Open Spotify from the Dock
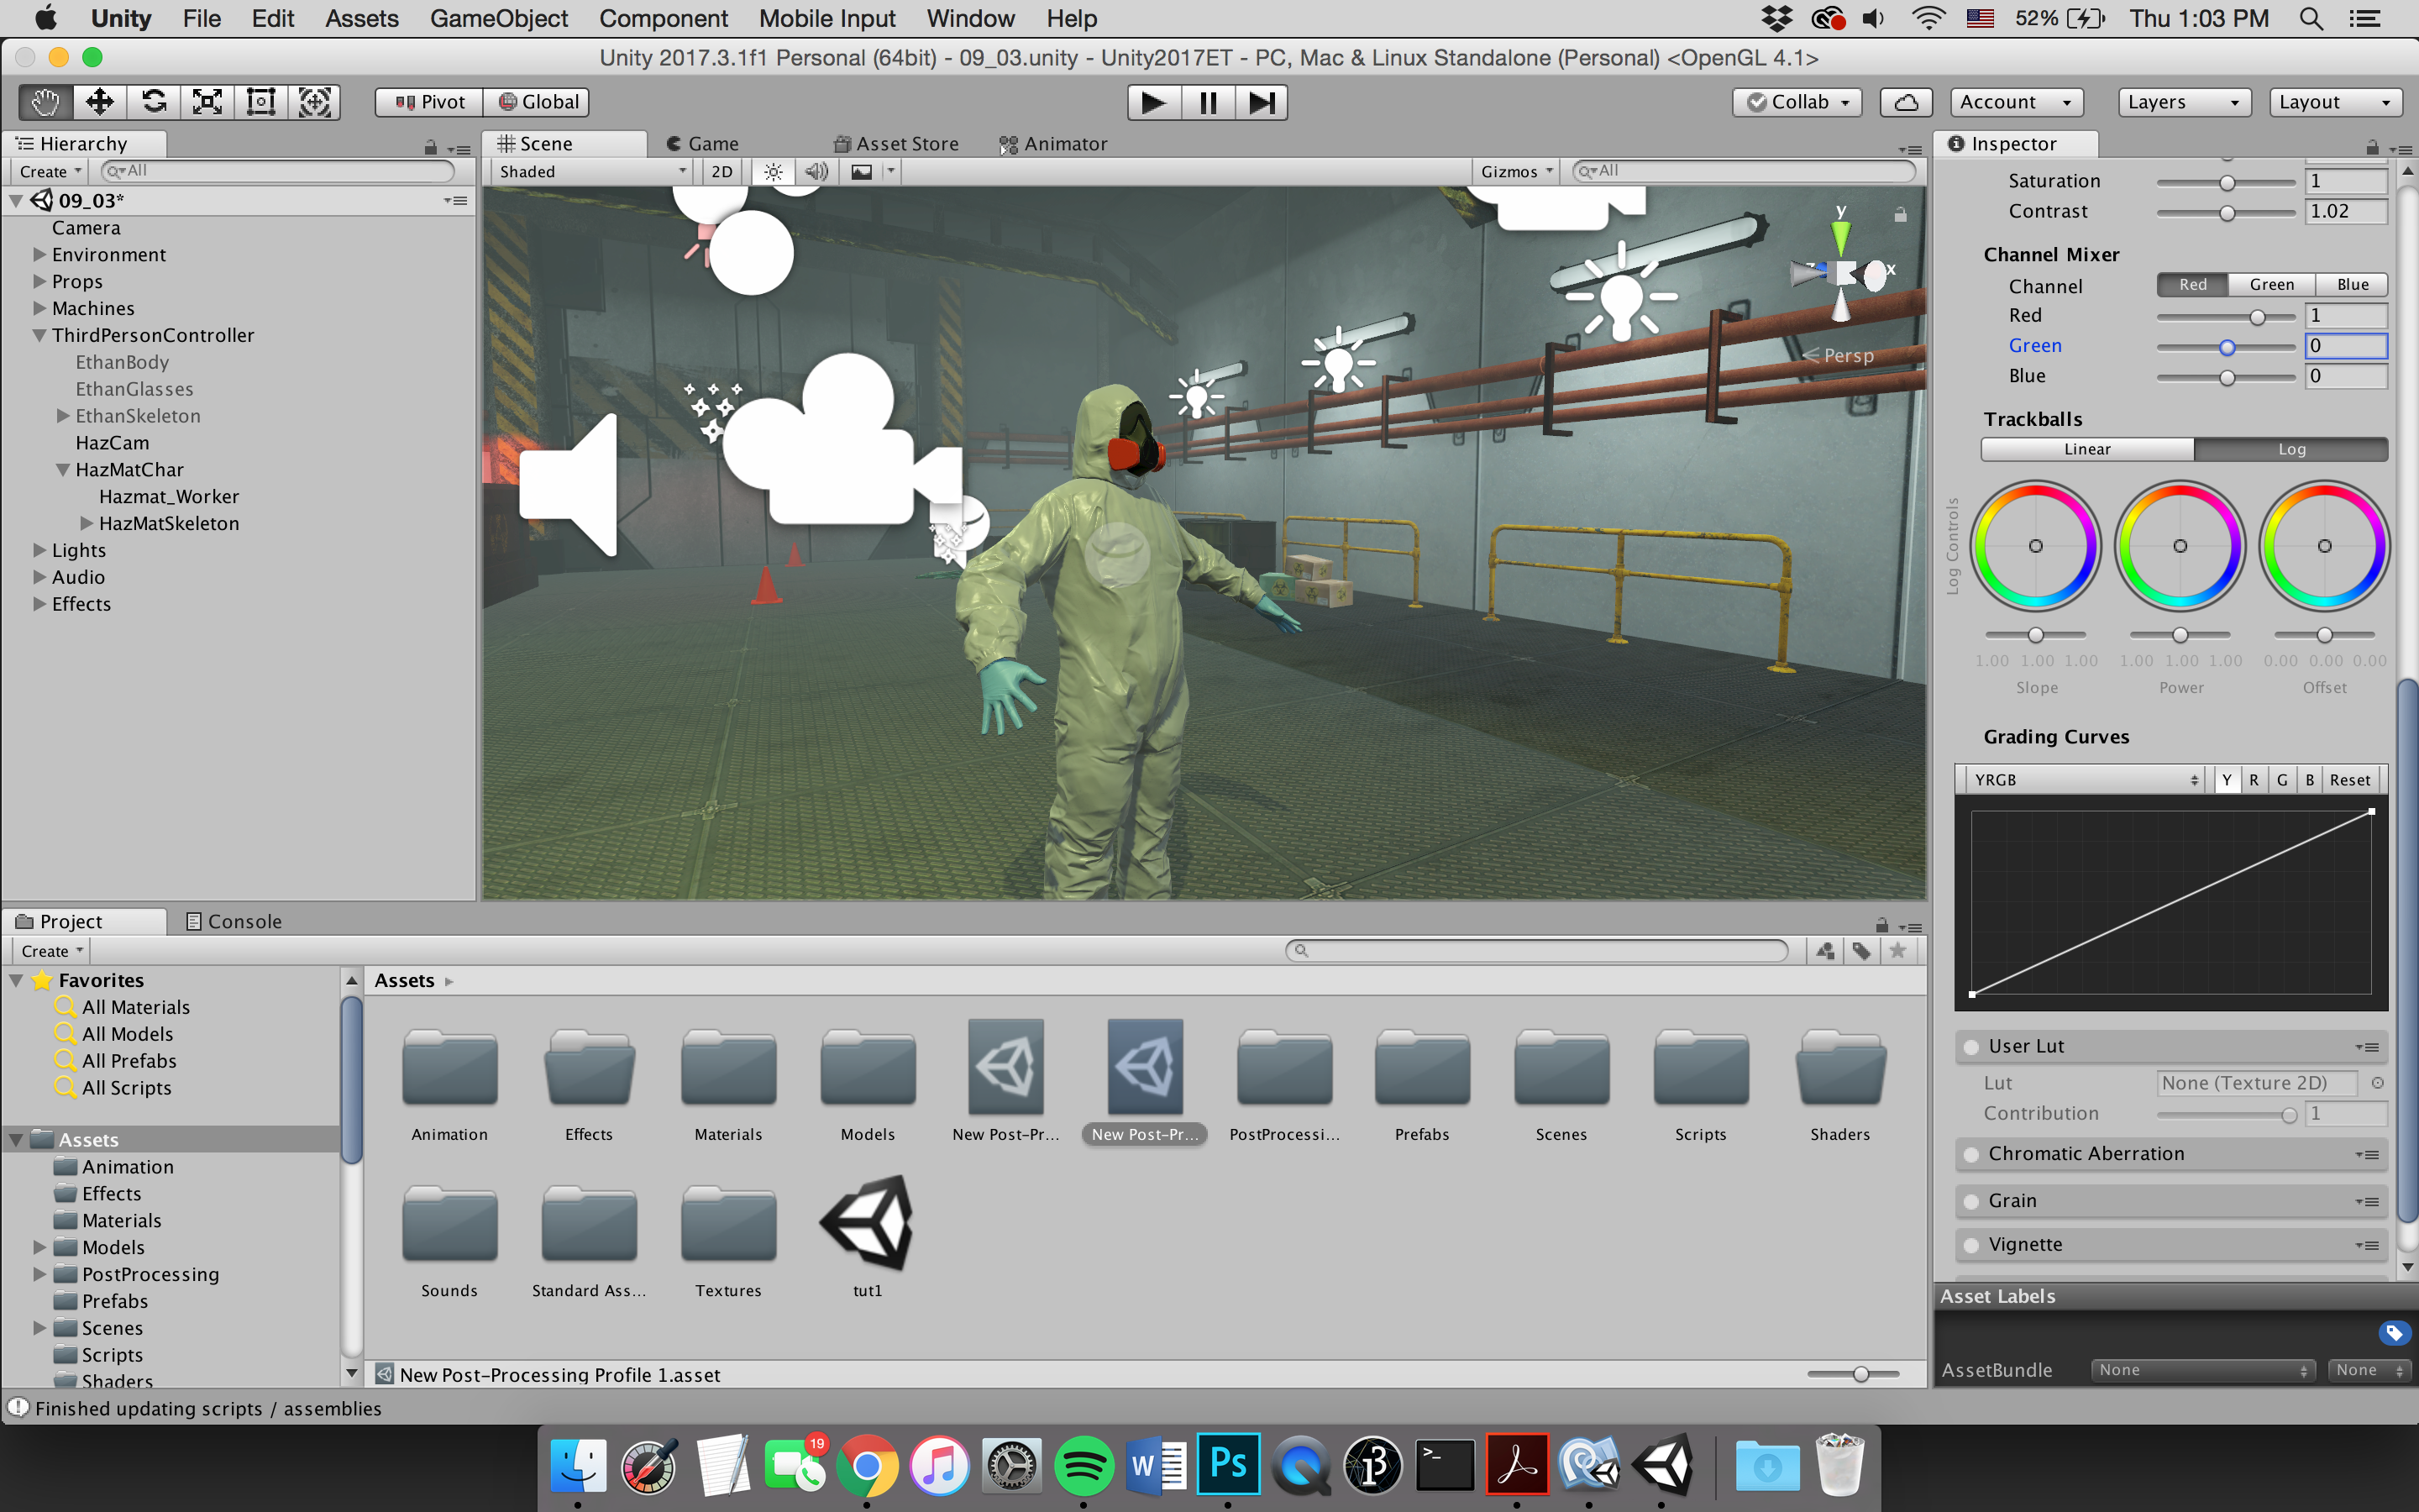 point(1084,1465)
